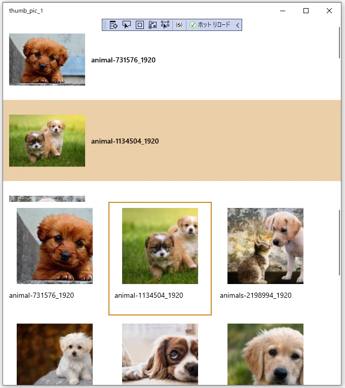Viewport: 345px width, 388px height.
Task: Maximize the thumb_pic_1 window
Action: click(306, 11)
